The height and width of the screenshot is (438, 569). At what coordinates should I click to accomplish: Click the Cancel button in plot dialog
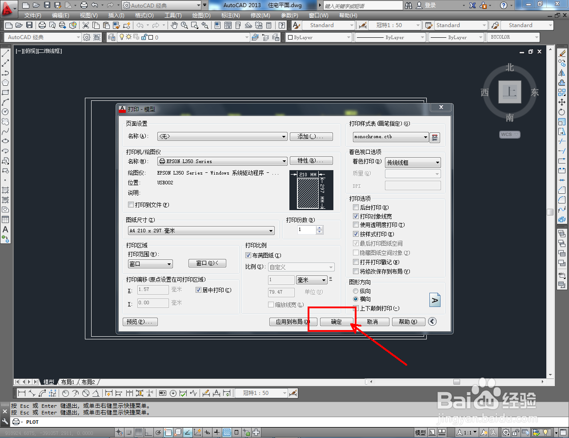(x=373, y=322)
